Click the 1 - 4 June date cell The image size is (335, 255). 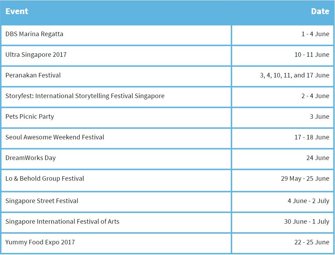[315, 34]
